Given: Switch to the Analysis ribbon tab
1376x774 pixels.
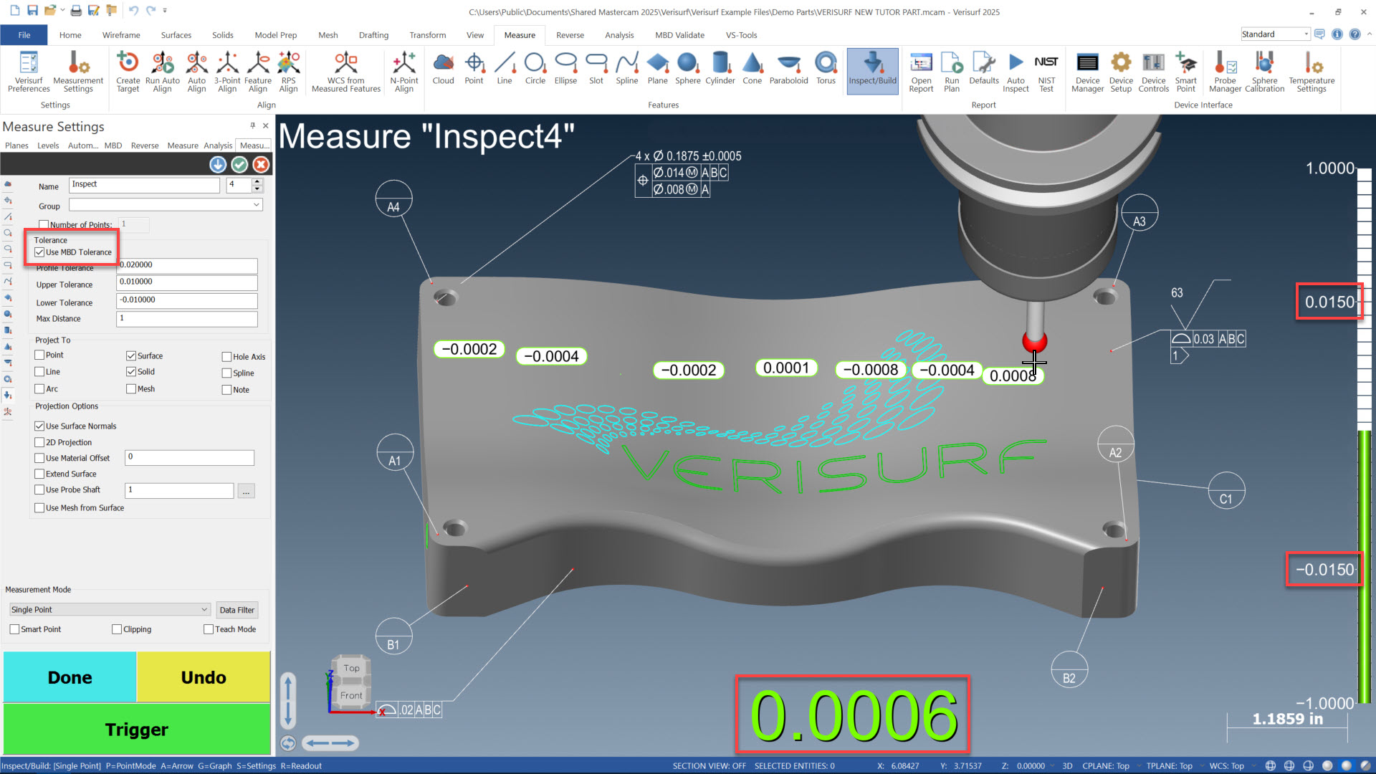Looking at the screenshot, I should (x=619, y=35).
